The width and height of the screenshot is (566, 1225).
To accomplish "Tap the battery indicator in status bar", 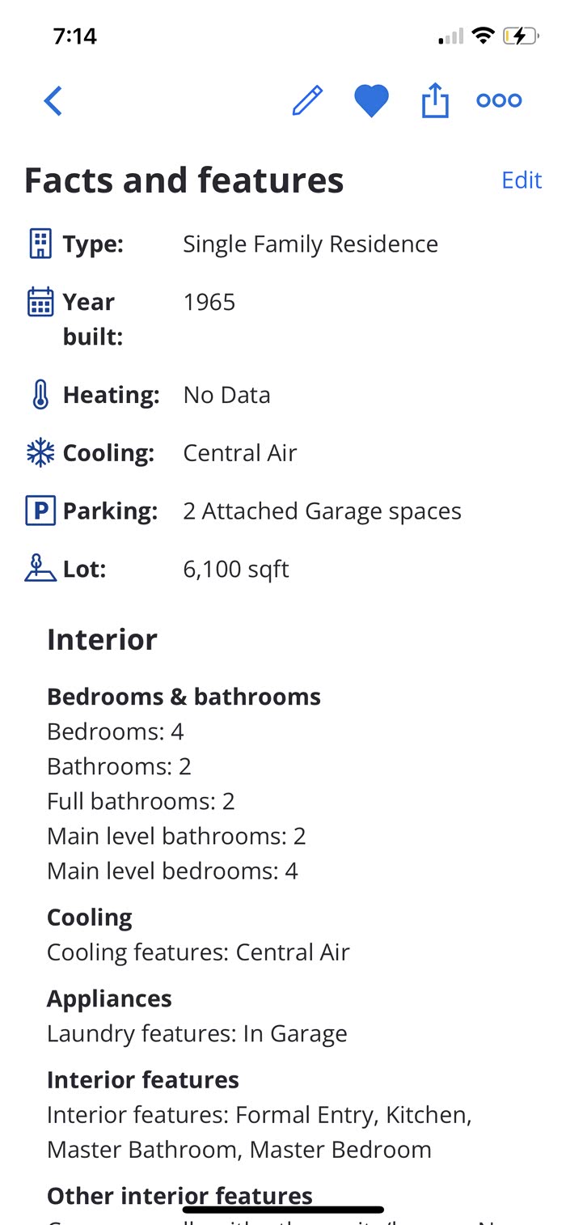I will (x=520, y=36).
